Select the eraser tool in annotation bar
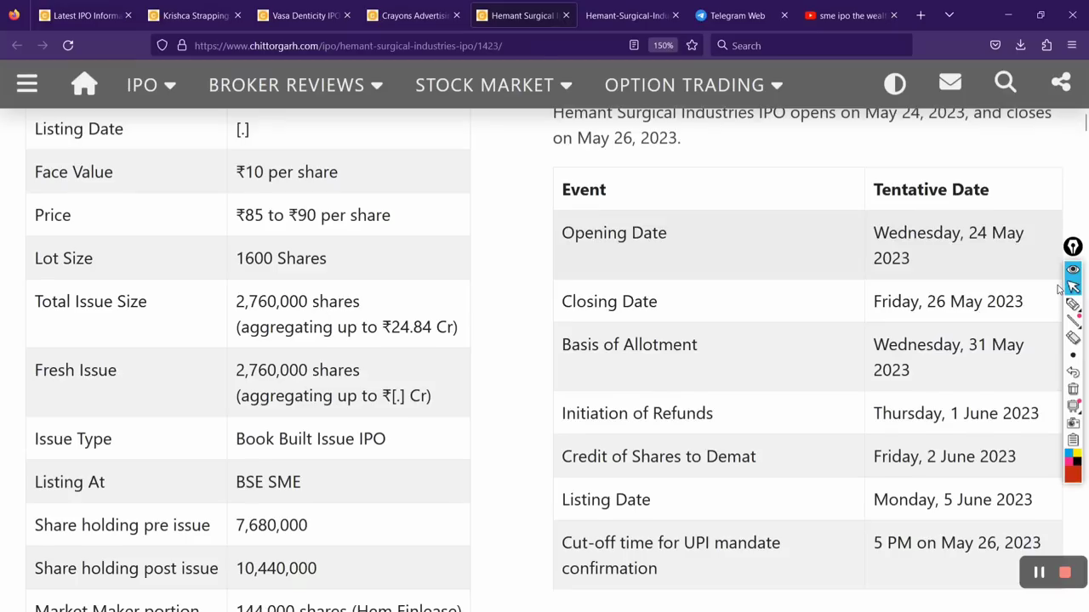Image resolution: width=1089 pixels, height=612 pixels. click(1073, 337)
